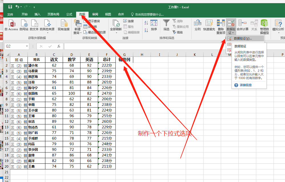Sort ascending with the A-Z icon
The height and width of the screenshot is (182, 285).
(x=146, y=23)
